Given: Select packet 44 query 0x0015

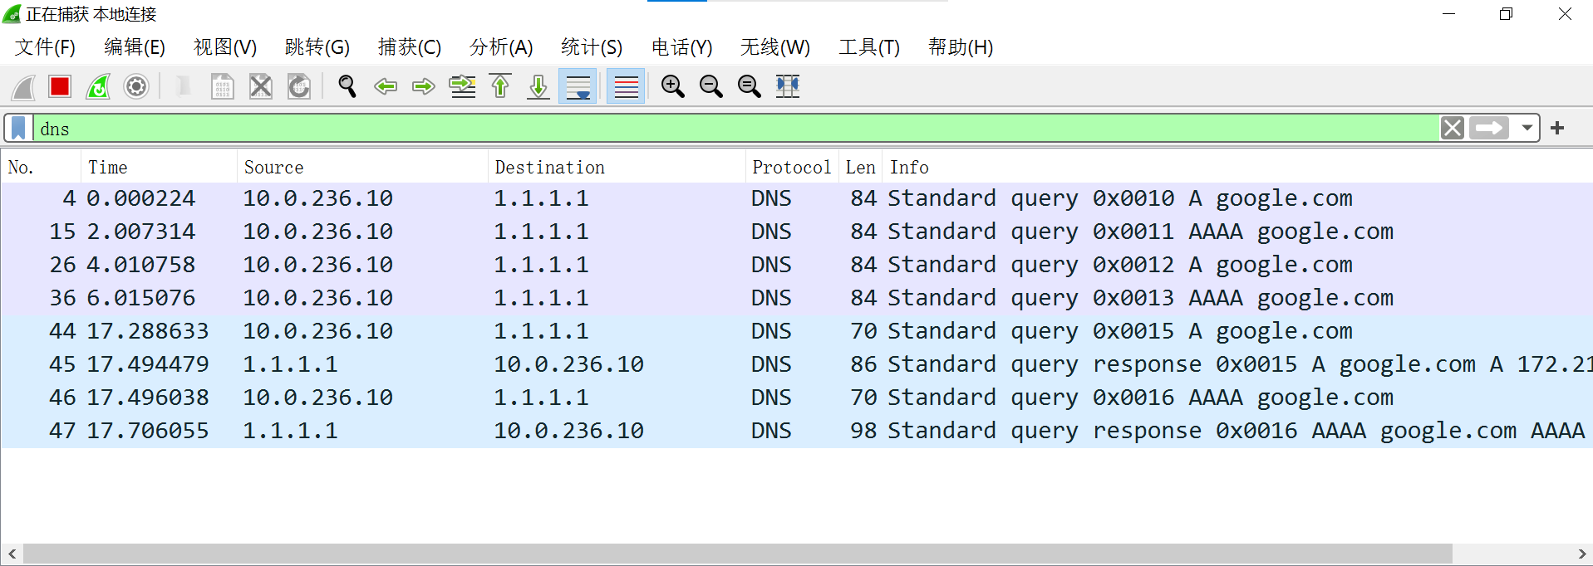Looking at the screenshot, I should point(796,331).
